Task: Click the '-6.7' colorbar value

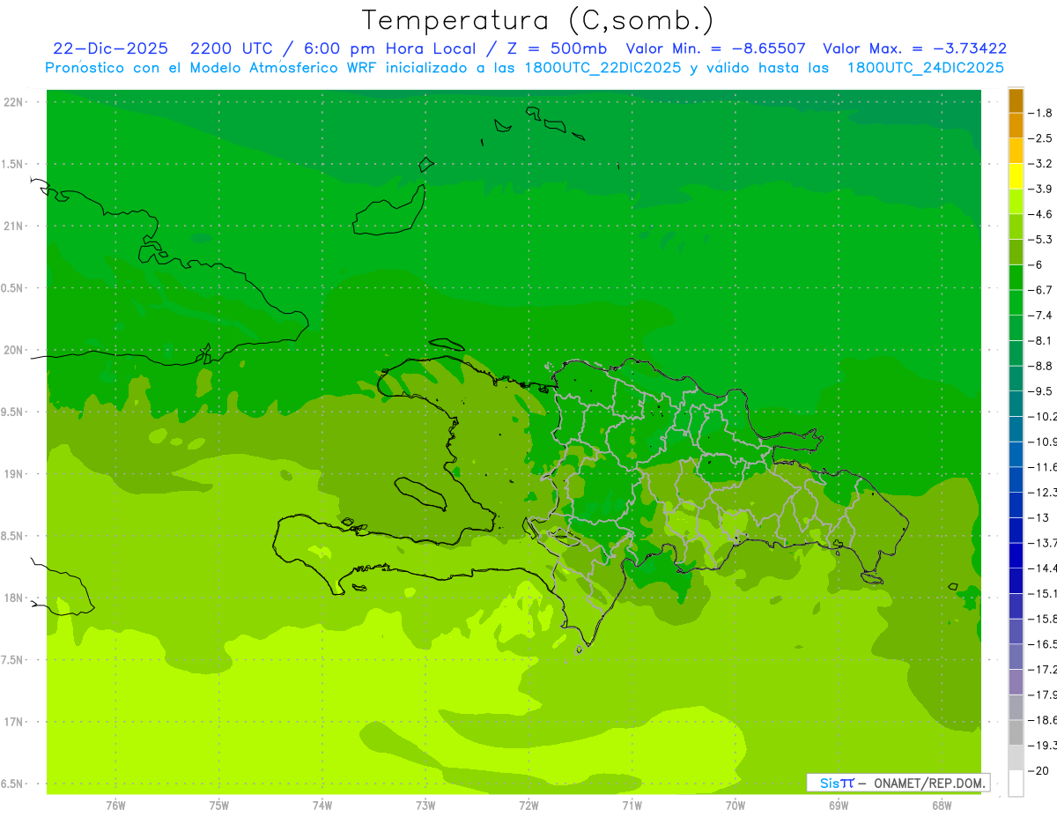Action: pos(1041,290)
